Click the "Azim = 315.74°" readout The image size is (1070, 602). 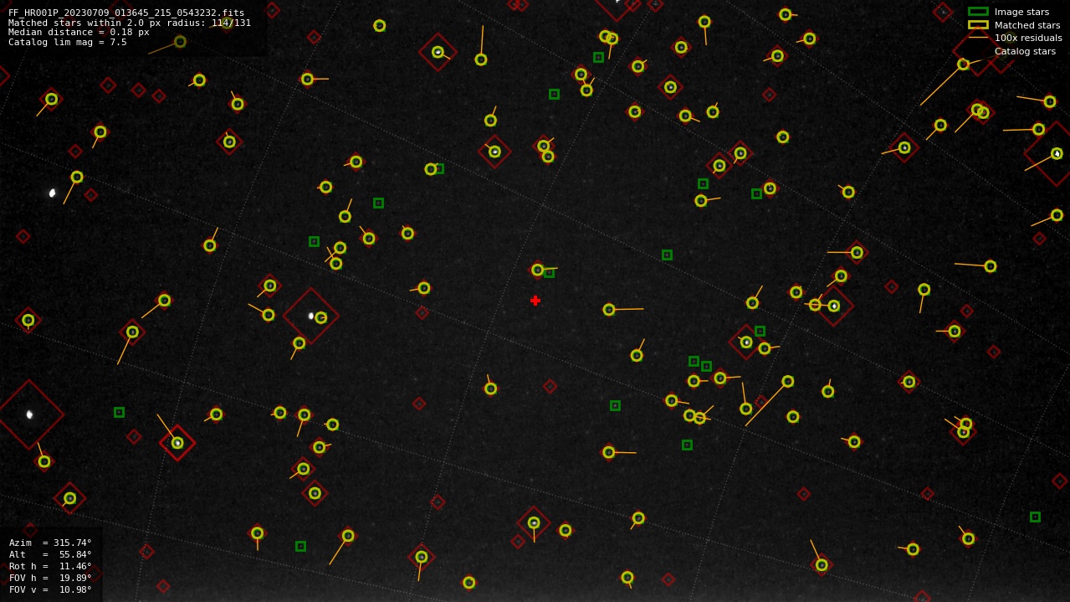(x=50, y=543)
